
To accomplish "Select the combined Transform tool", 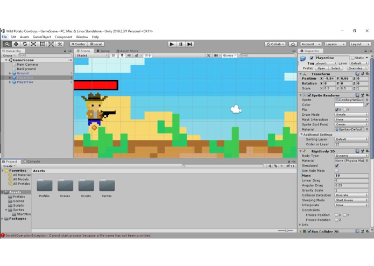I will (51, 44).
